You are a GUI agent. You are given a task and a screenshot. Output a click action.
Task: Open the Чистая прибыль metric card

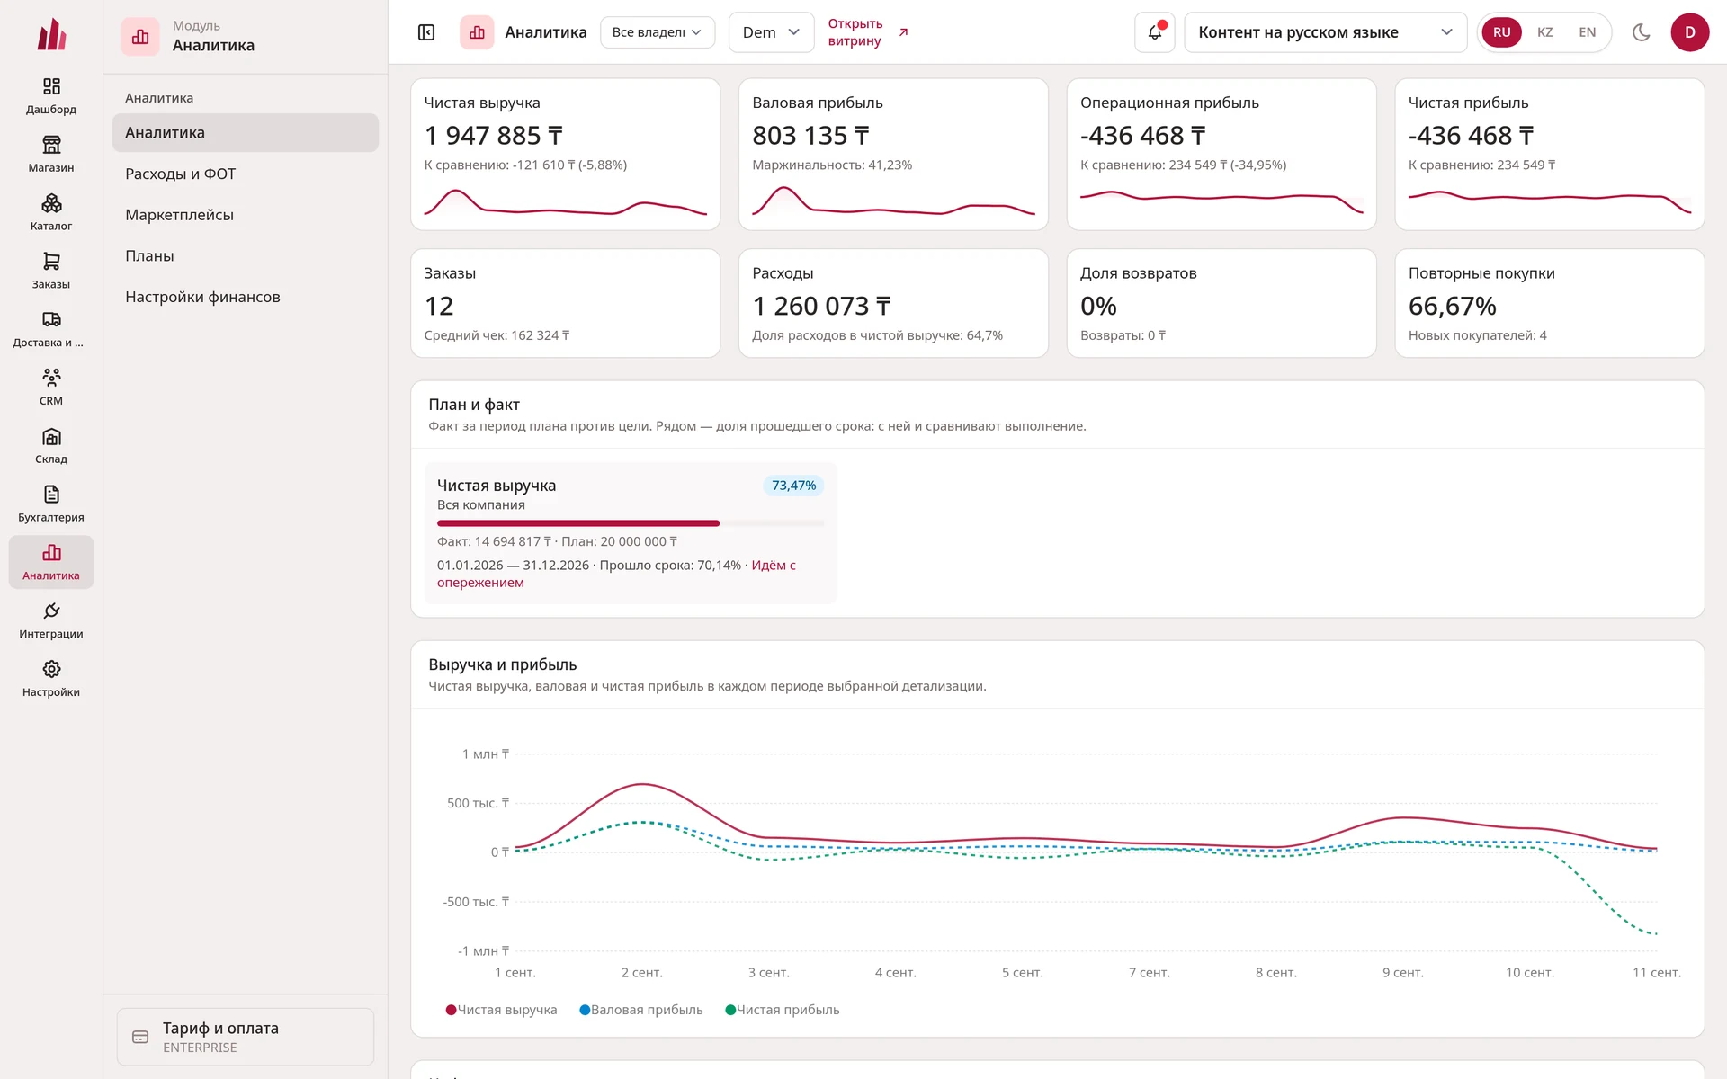pyautogui.click(x=1550, y=154)
